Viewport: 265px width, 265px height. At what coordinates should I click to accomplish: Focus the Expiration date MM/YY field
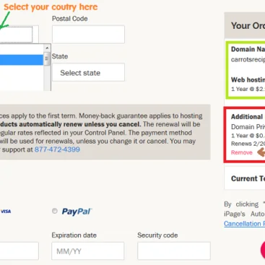point(88,251)
